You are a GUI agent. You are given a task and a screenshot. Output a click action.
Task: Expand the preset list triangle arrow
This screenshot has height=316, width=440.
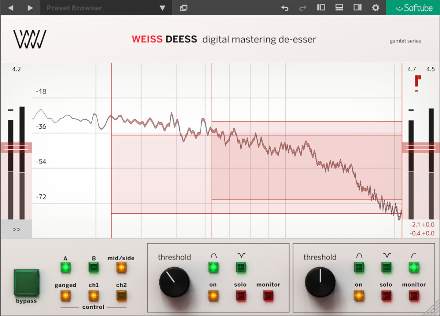[x=162, y=8]
